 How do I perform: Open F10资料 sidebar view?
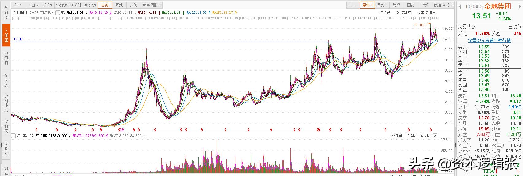point(6,58)
